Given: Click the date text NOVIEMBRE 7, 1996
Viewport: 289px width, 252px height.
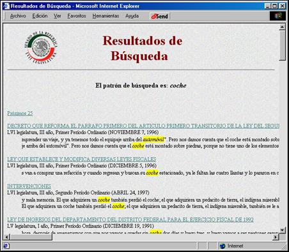Looking at the screenshot, I should point(133,132).
